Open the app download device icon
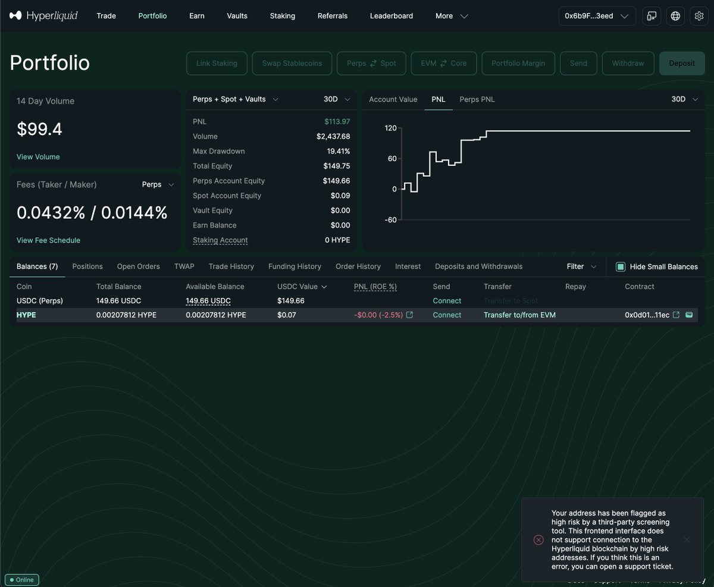 click(x=652, y=16)
